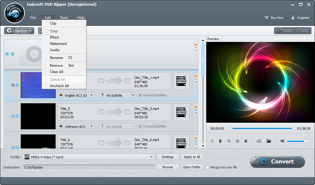The width and height of the screenshot is (315, 185).
Task: Collapse the disc tree with minus icon
Action: pyautogui.click(x=7, y=54)
